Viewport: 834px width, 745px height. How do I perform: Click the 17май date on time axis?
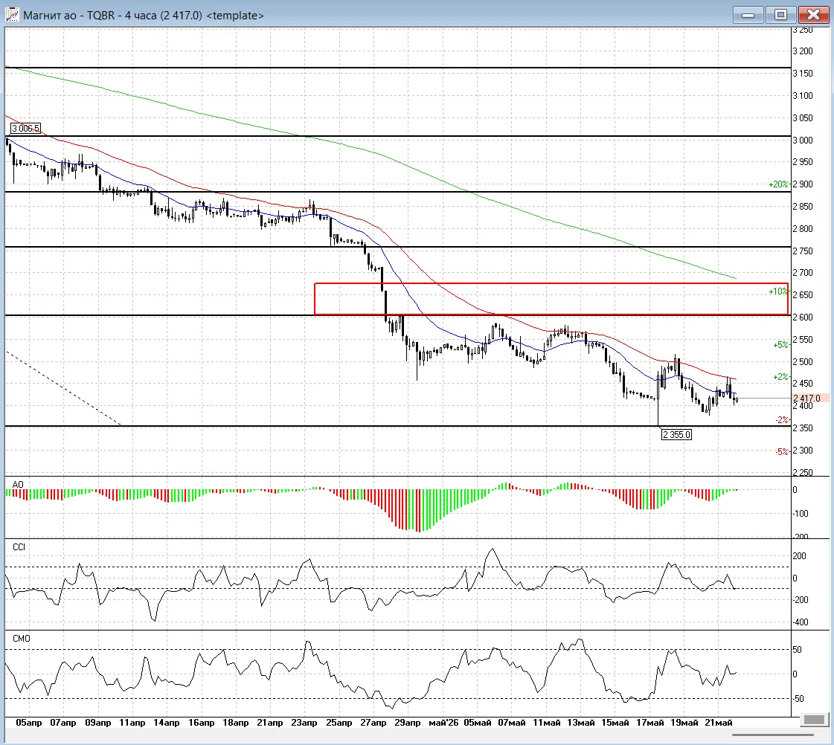(x=650, y=723)
